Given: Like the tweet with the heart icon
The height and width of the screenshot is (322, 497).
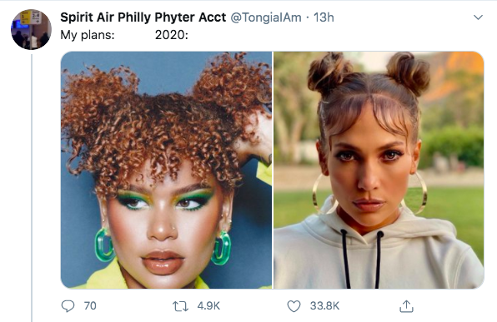Looking at the screenshot, I should tap(294, 306).
